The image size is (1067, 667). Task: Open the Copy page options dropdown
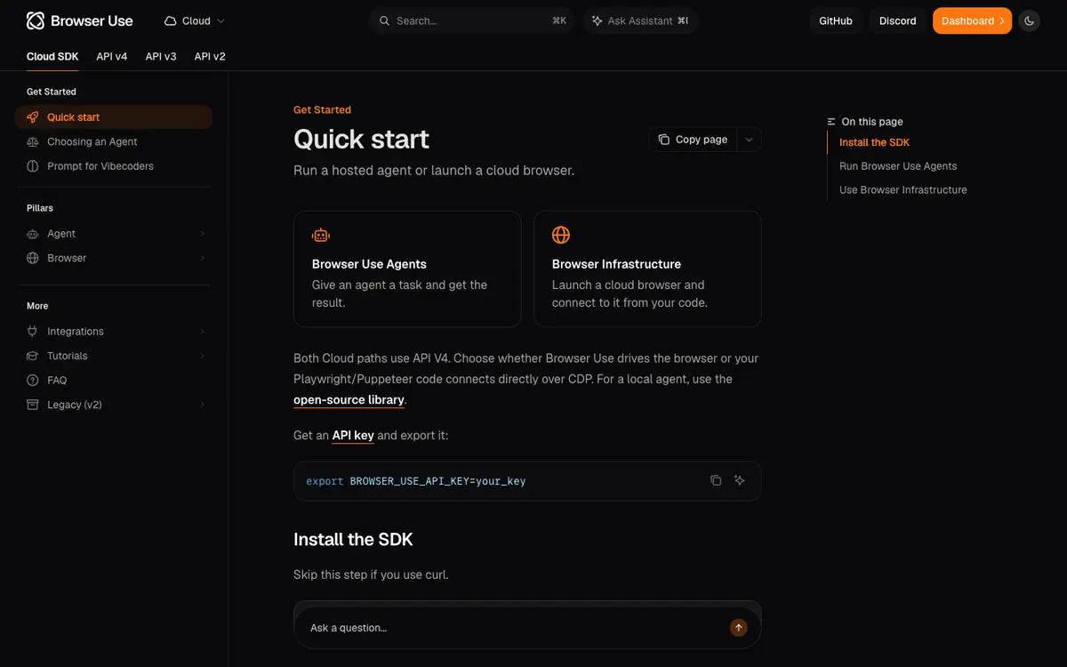point(749,140)
